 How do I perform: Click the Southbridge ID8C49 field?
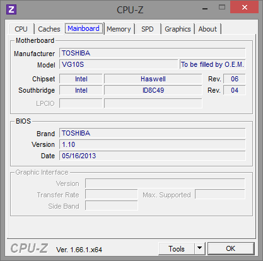click(x=153, y=90)
